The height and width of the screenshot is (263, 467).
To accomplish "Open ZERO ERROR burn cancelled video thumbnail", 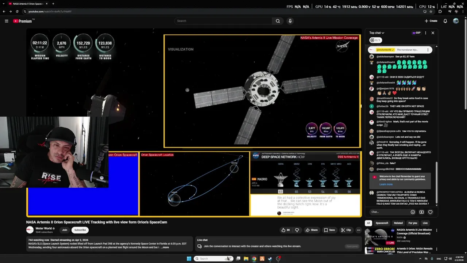I will 380,251.
